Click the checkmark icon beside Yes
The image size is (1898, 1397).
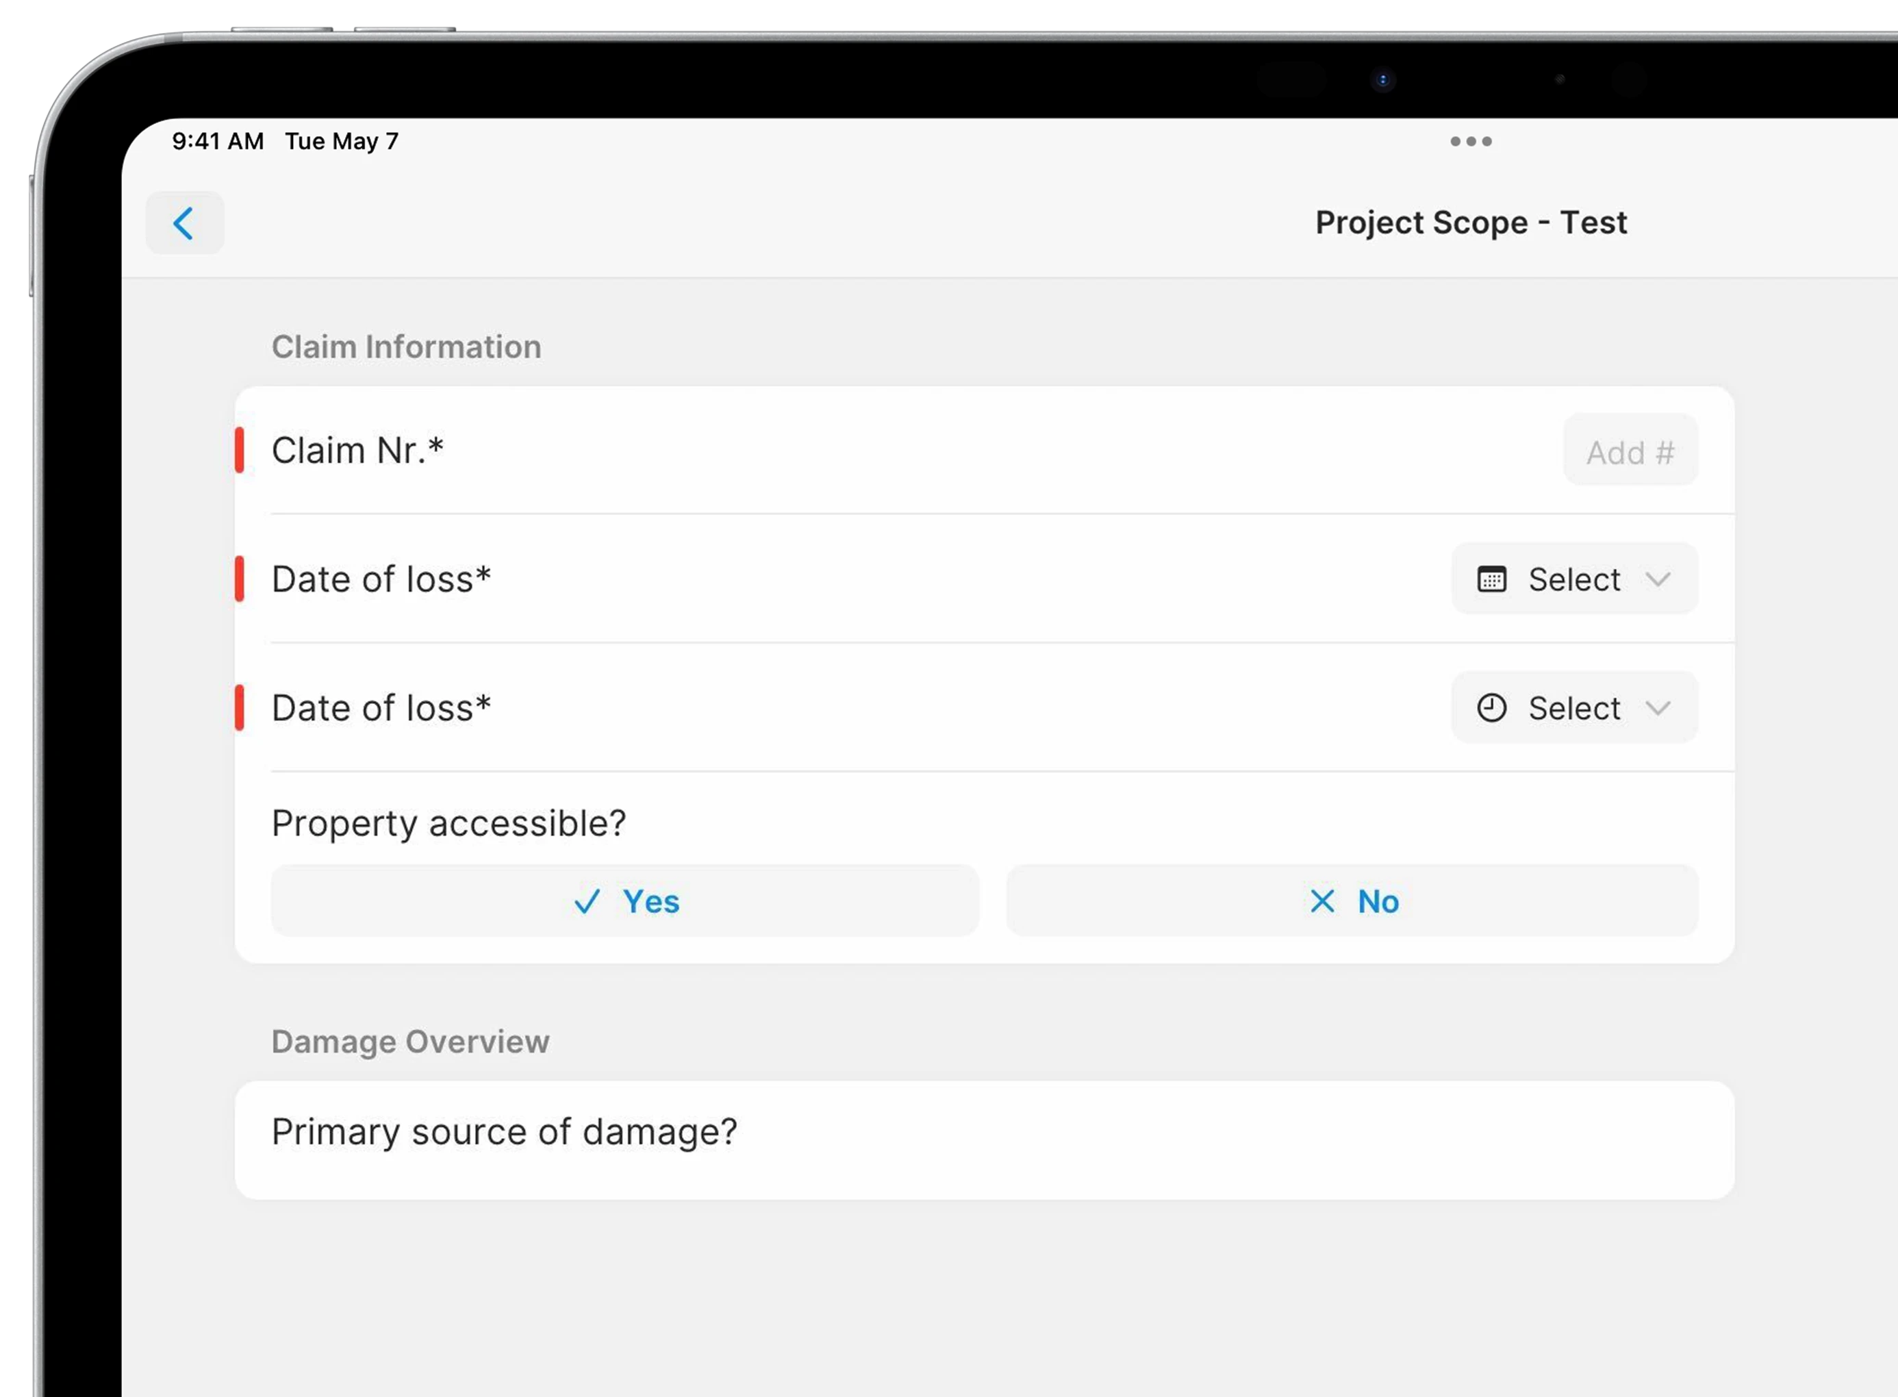587,901
